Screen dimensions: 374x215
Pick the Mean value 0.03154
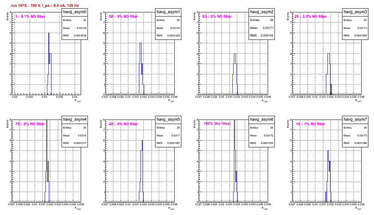point(81,28)
